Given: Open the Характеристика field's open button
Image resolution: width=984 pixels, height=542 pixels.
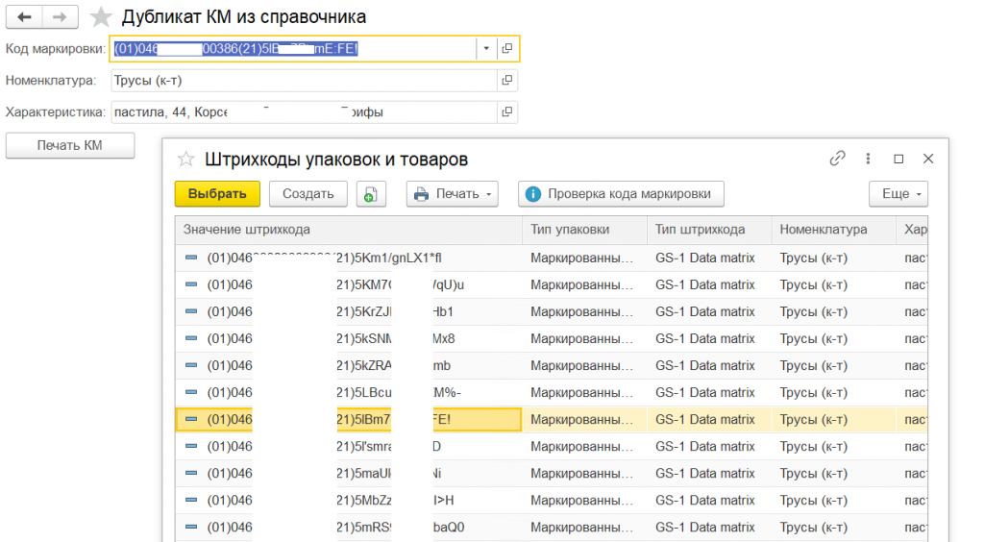Looking at the screenshot, I should pyautogui.click(x=507, y=112).
